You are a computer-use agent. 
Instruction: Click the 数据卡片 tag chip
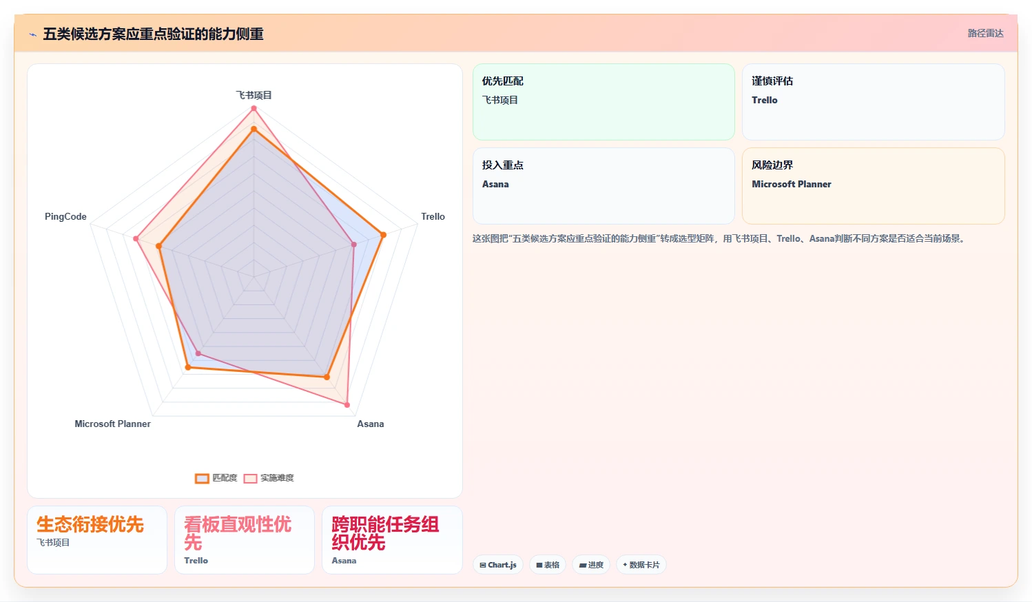(641, 565)
